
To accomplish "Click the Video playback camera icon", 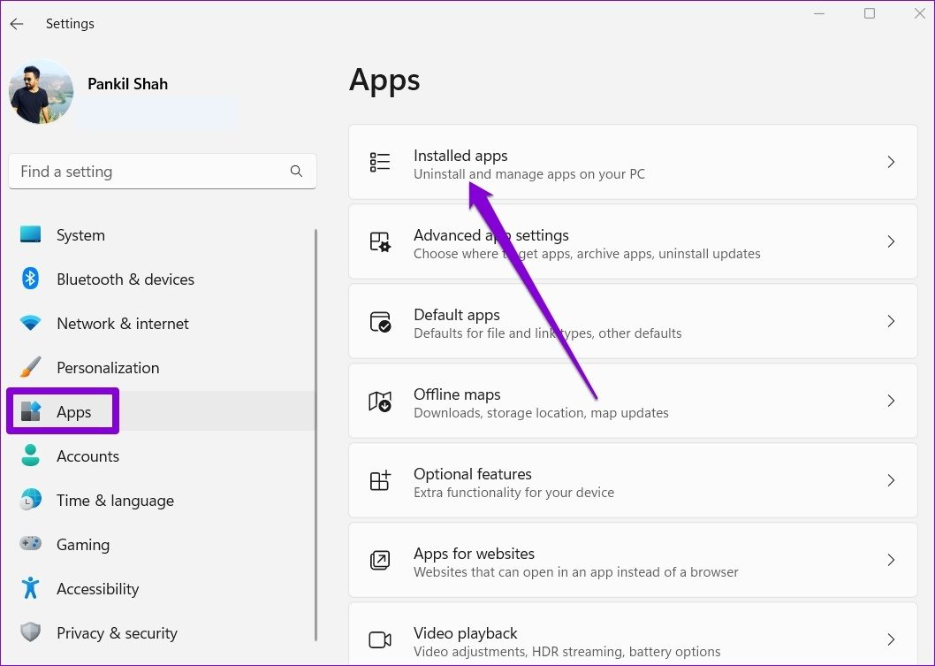I will click(380, 639).
